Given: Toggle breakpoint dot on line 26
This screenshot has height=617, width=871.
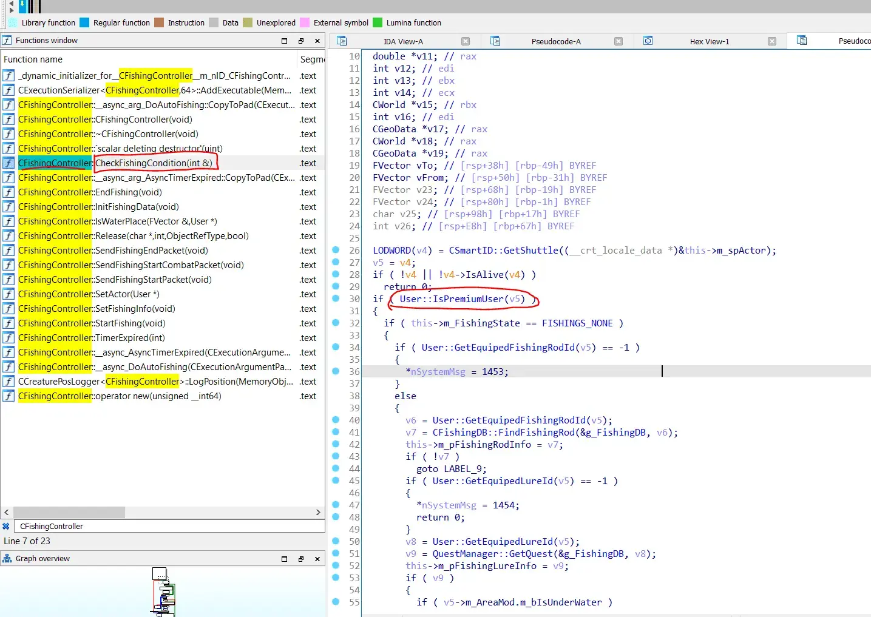Looking at the screenshot, I should tap(336, 250).
